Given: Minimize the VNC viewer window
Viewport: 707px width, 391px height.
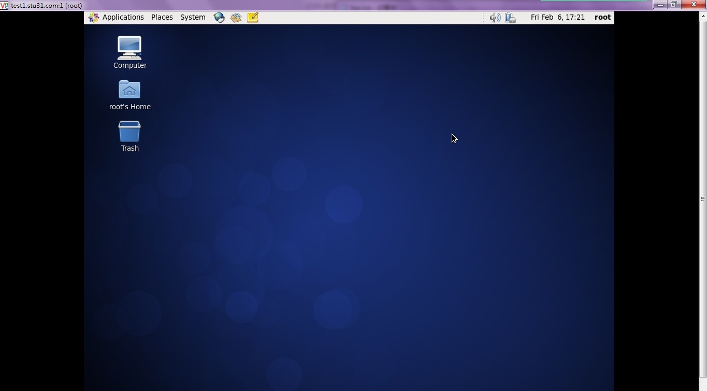Looking at the screenshot, I should 660,5.
